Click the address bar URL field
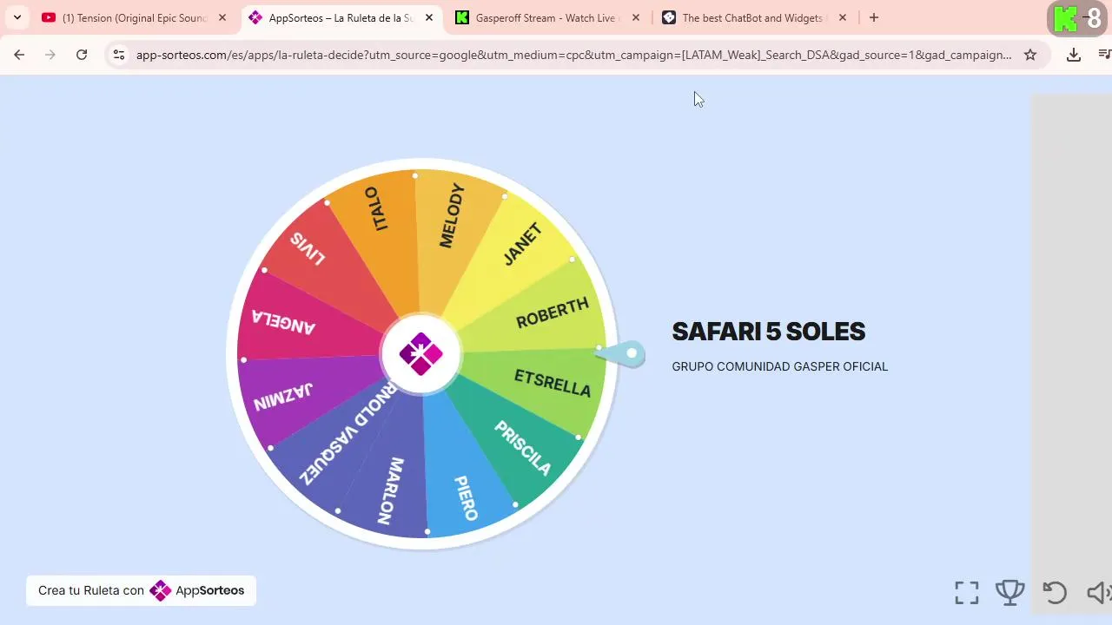The width and height of the screenshot is (1112, 625). 573,55
